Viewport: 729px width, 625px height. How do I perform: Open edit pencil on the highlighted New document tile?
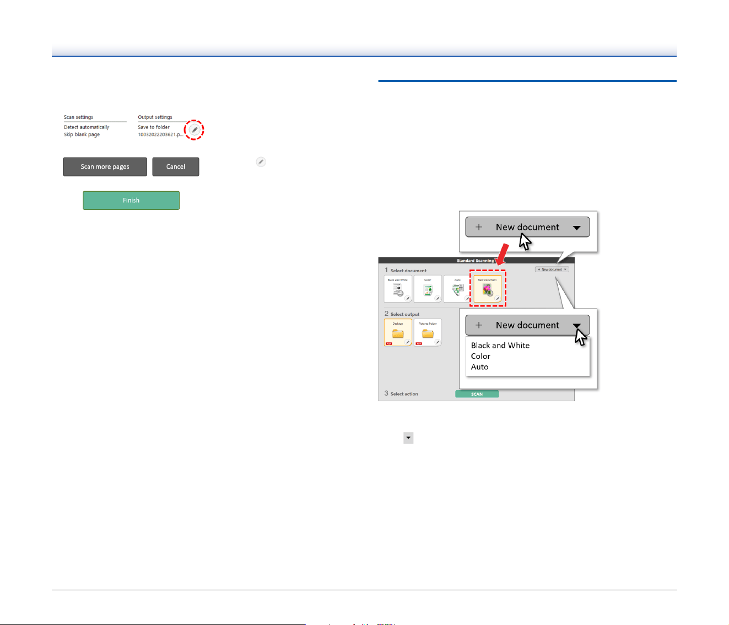[498, 298]
